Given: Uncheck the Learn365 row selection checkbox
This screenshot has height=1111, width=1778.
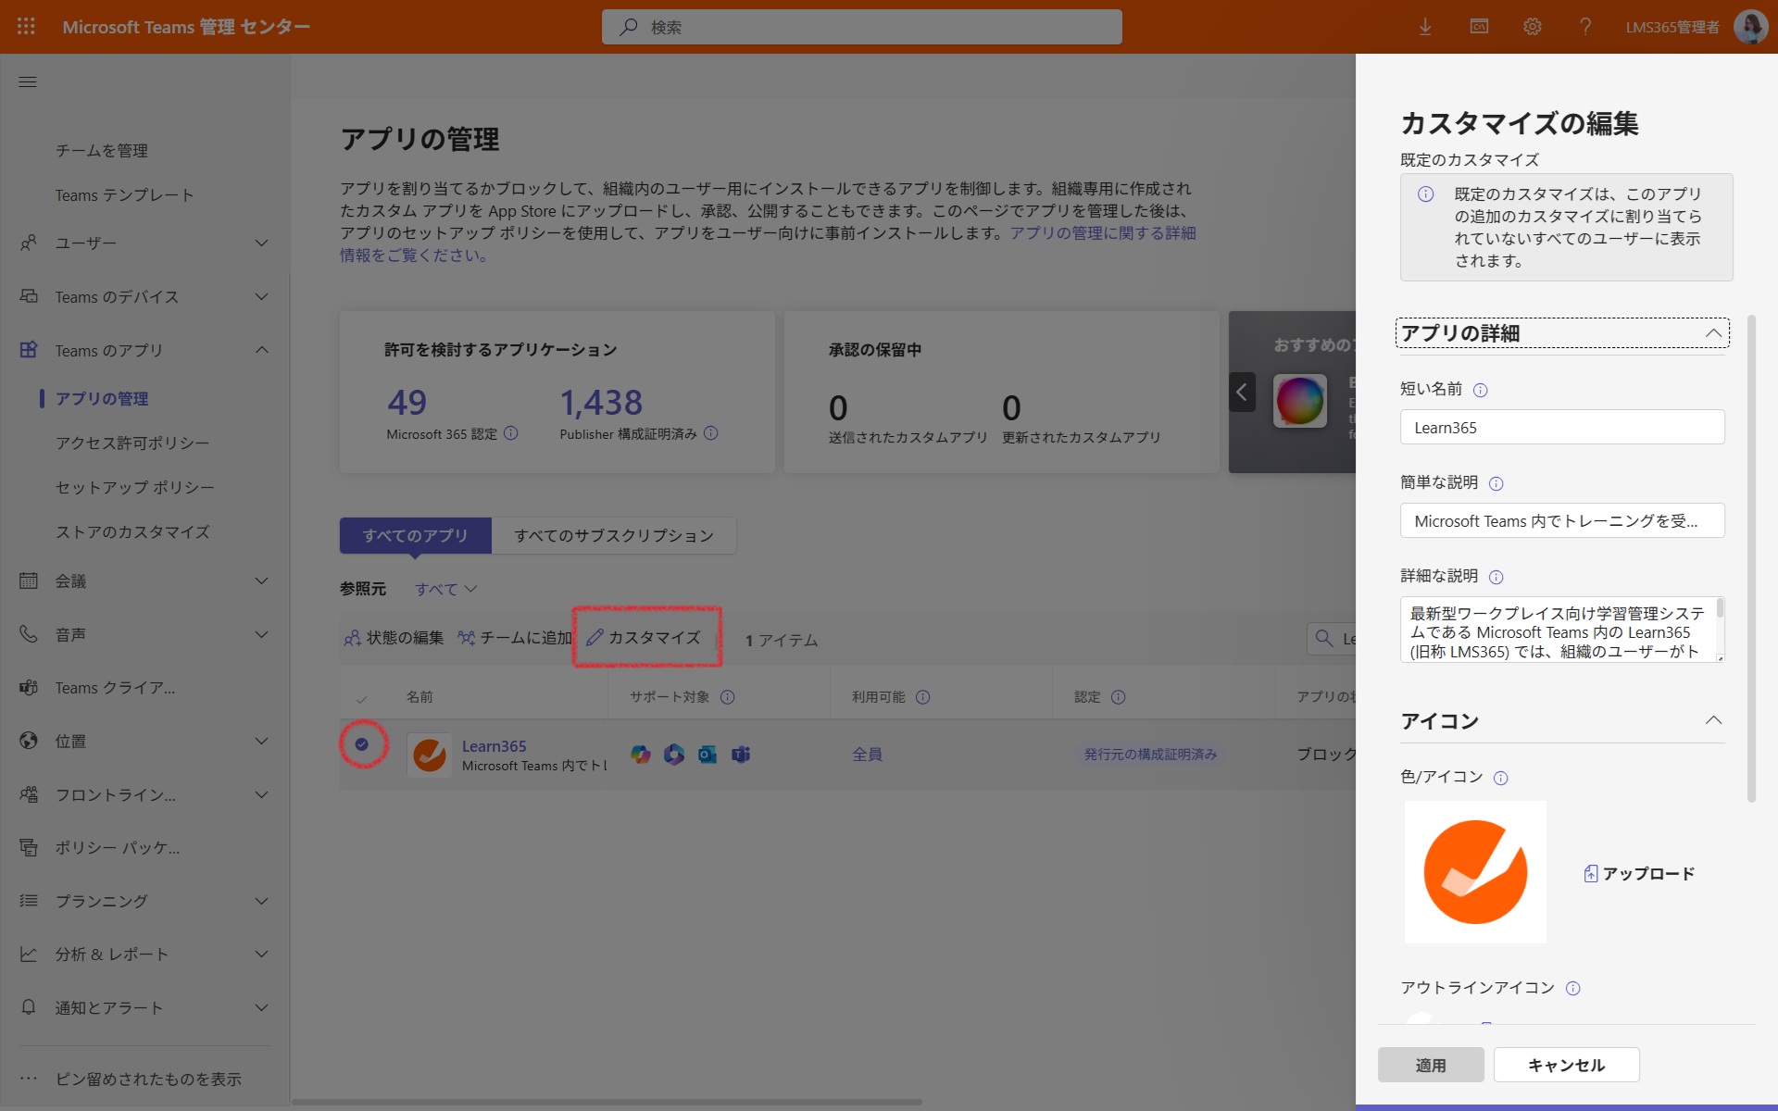Looking at the screenshot, I should [362, 744].
